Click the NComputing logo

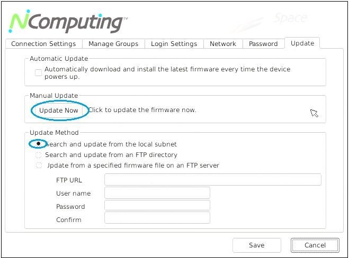(68, 22)
